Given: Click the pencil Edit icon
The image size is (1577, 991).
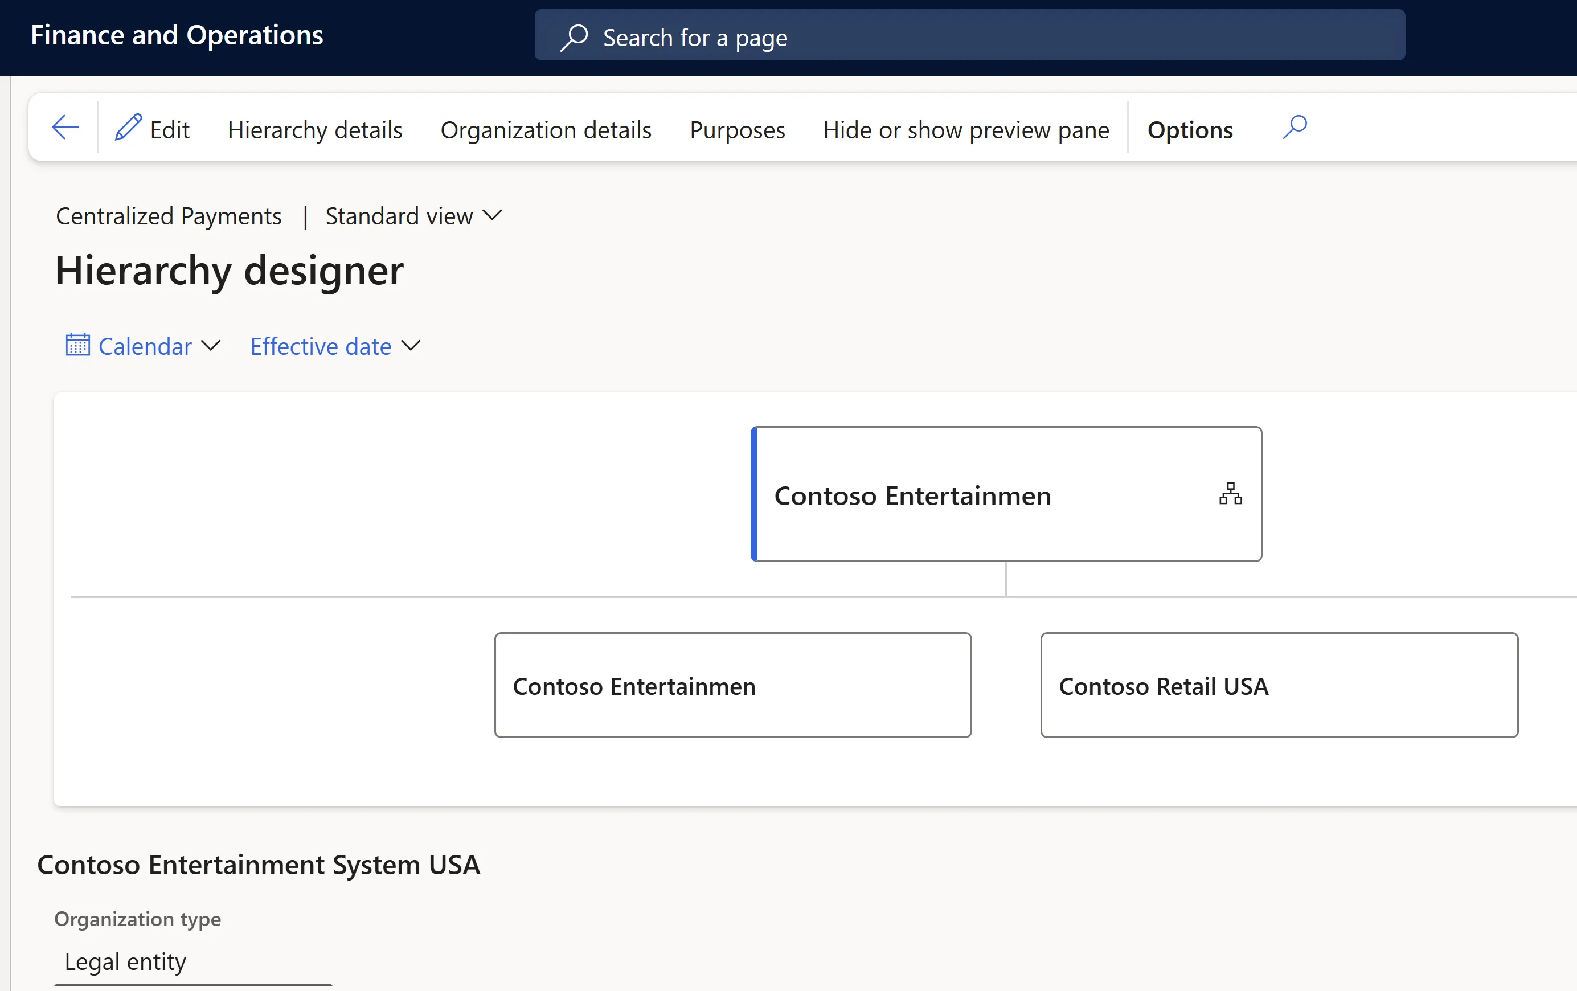Looking at the screenshot, I should [128, 128].
